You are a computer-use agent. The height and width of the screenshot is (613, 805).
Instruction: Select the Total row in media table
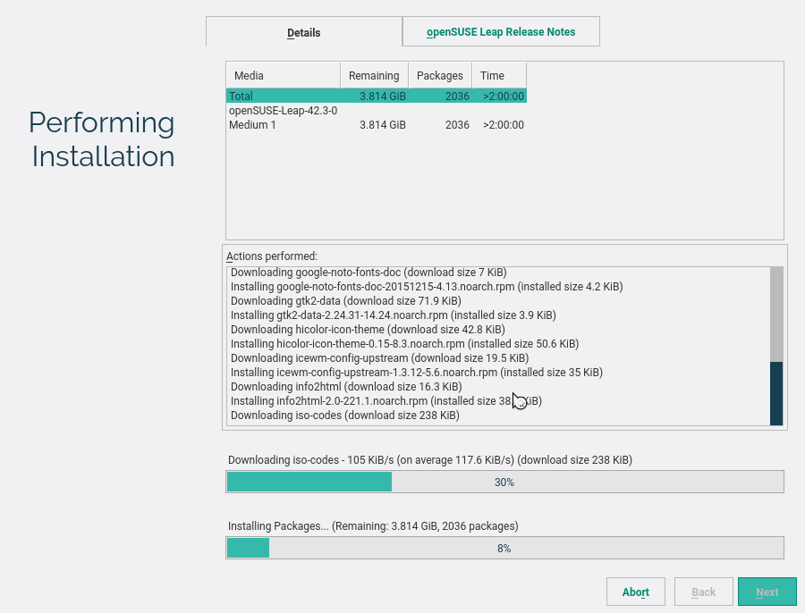[377, 96]
